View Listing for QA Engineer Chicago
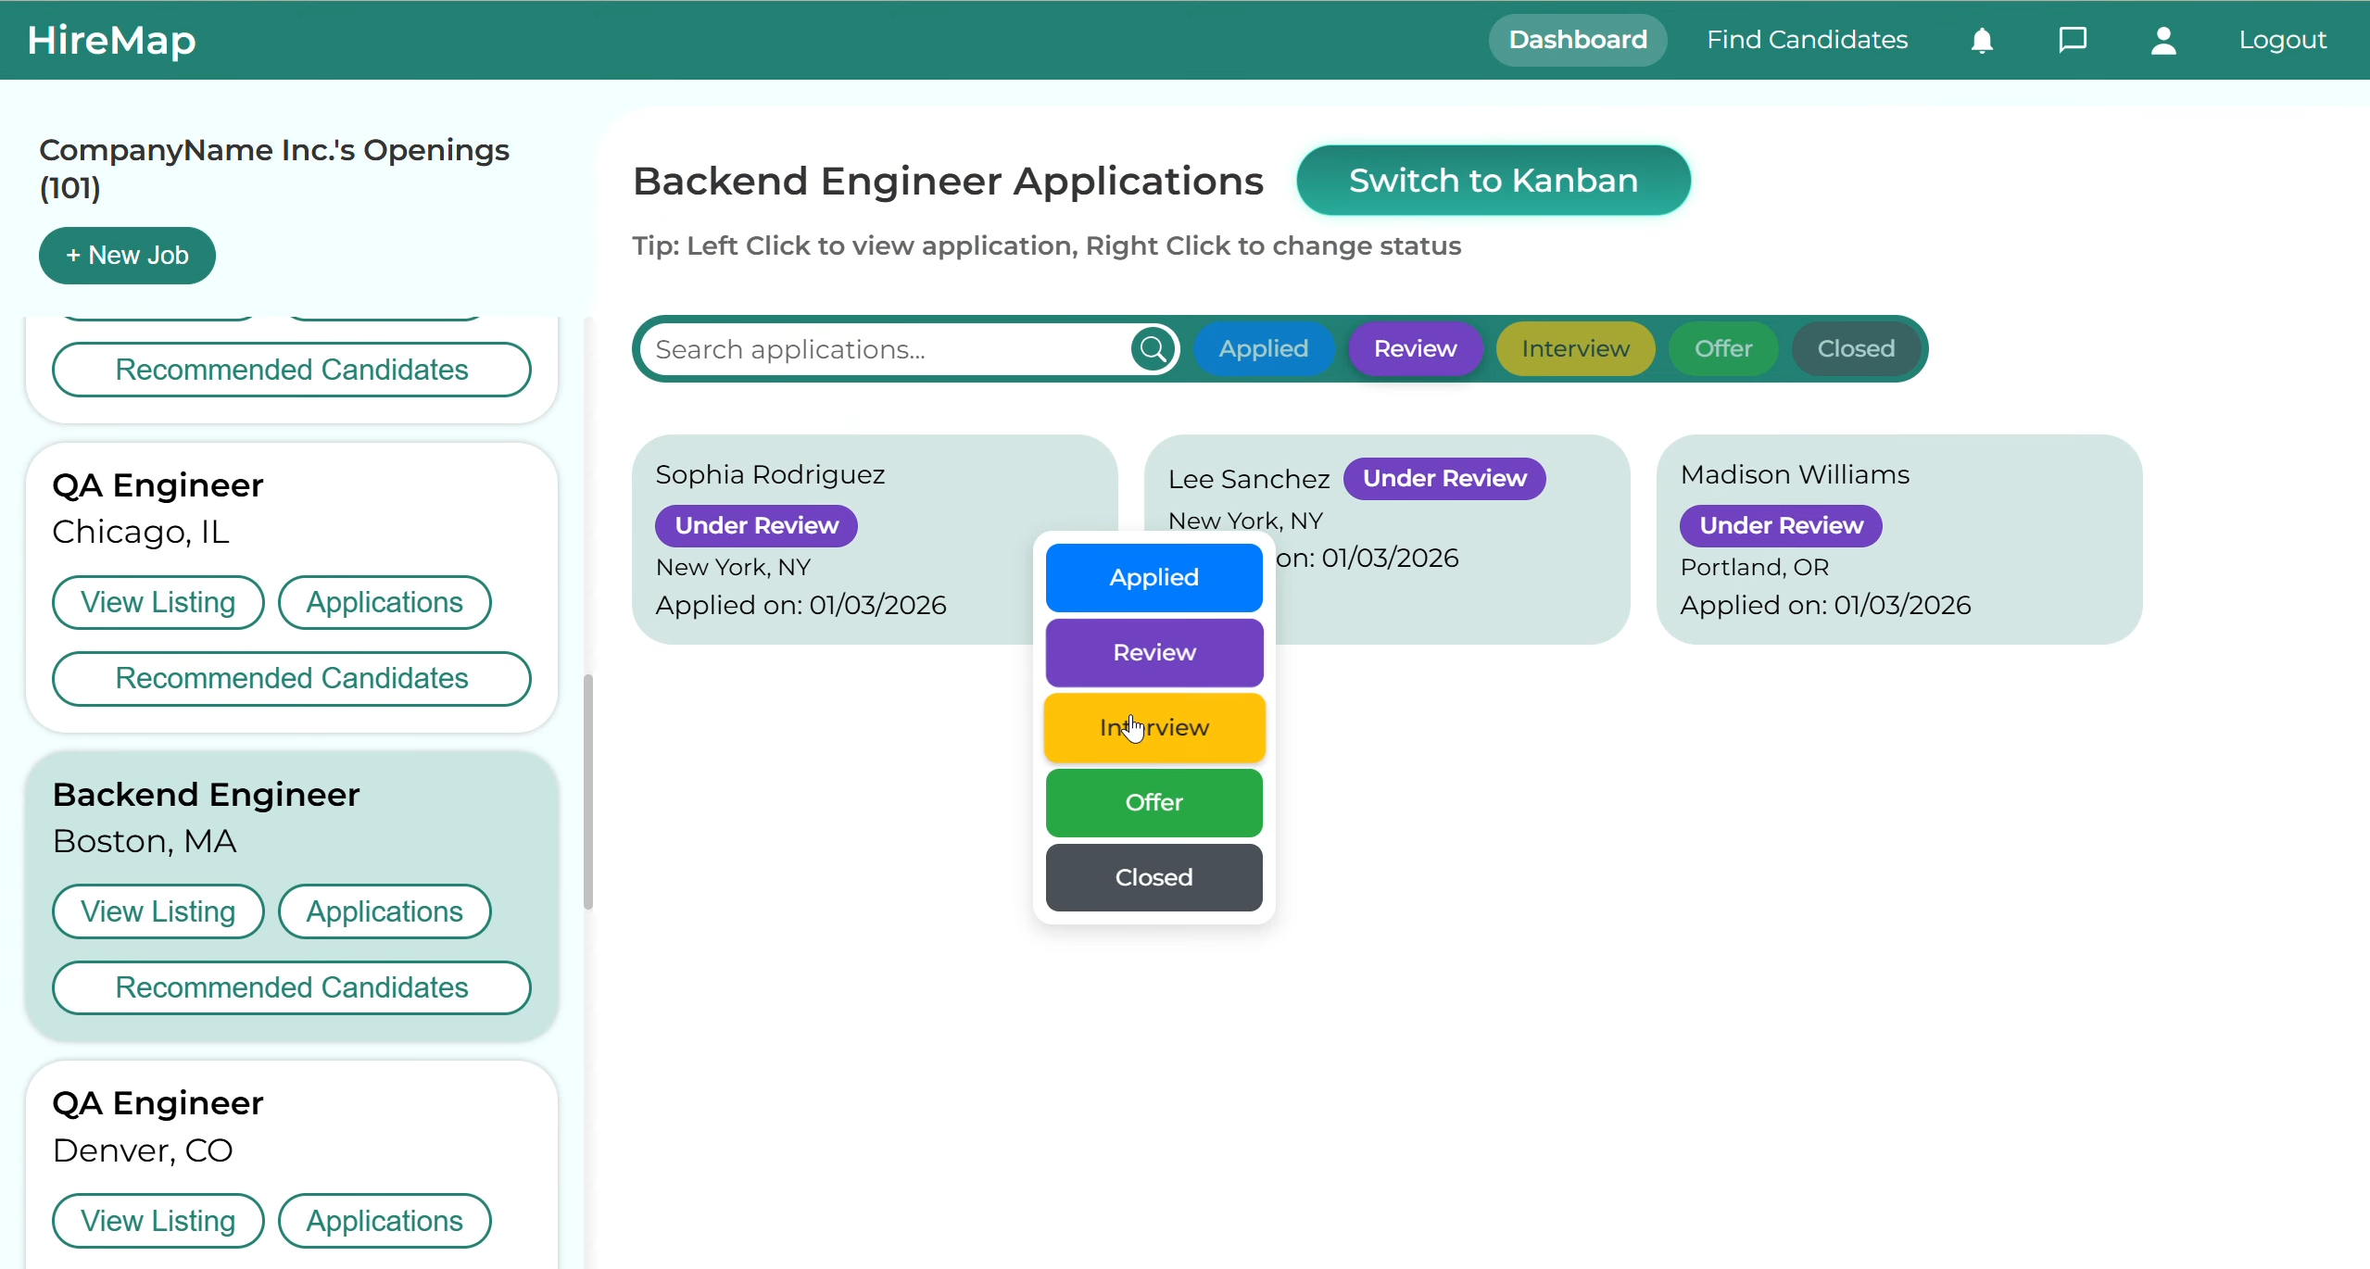 (x=158, y=603)
